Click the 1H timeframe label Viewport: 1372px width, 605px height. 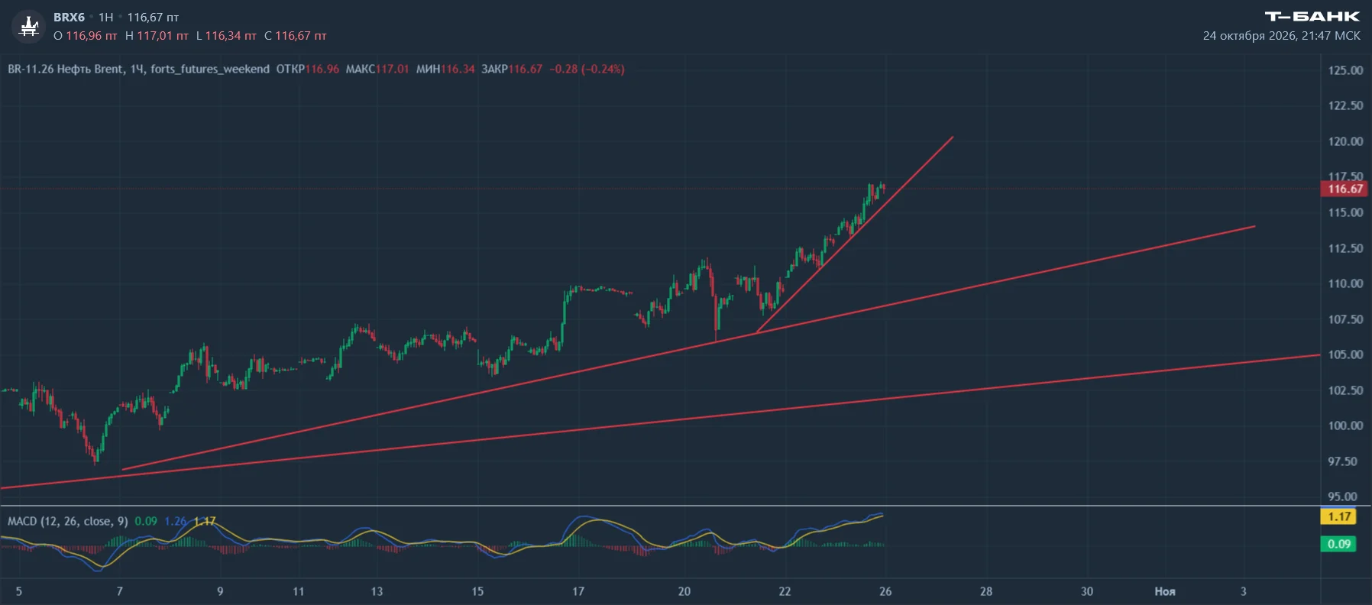[105, 17]
